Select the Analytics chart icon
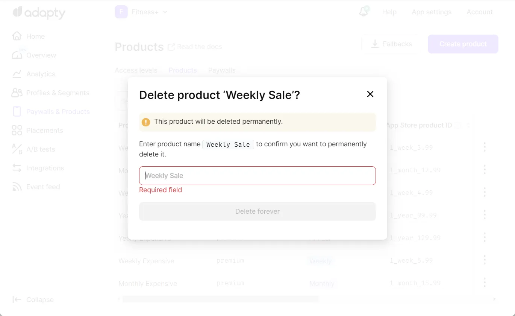 pos(17,74)
